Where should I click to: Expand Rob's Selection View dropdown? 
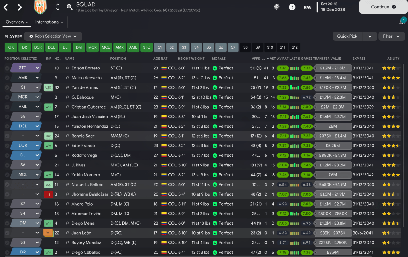tap(53, 36)
